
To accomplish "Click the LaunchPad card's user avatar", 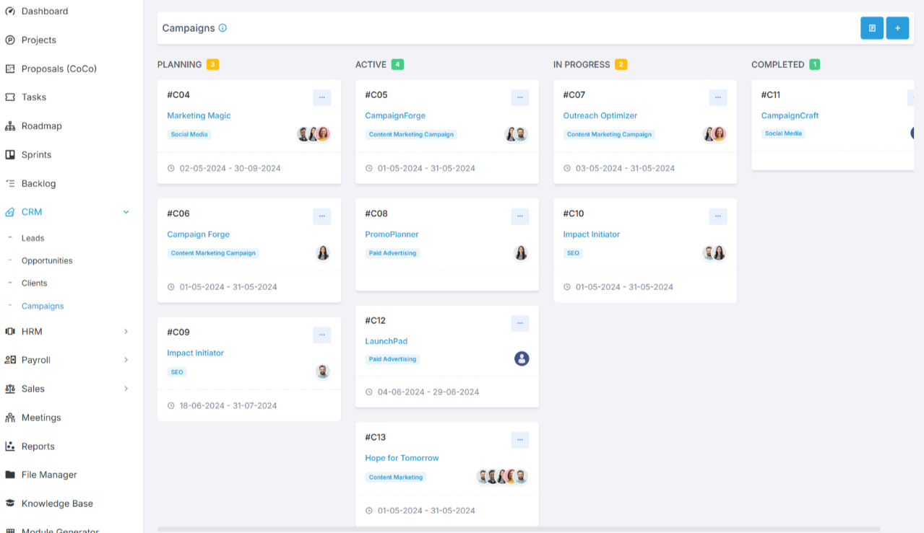I will pos(522,358).
